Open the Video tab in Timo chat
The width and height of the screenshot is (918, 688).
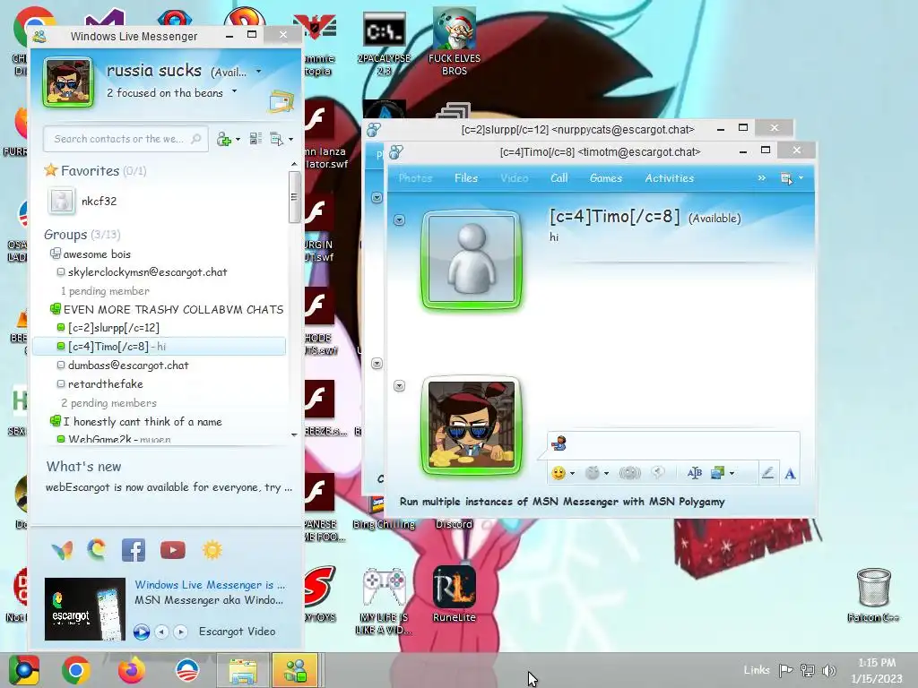[514, 178]
